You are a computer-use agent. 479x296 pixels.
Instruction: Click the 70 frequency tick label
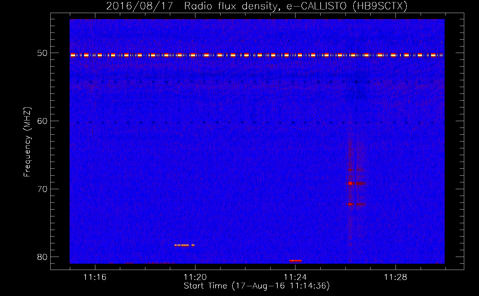pos(42,189)
